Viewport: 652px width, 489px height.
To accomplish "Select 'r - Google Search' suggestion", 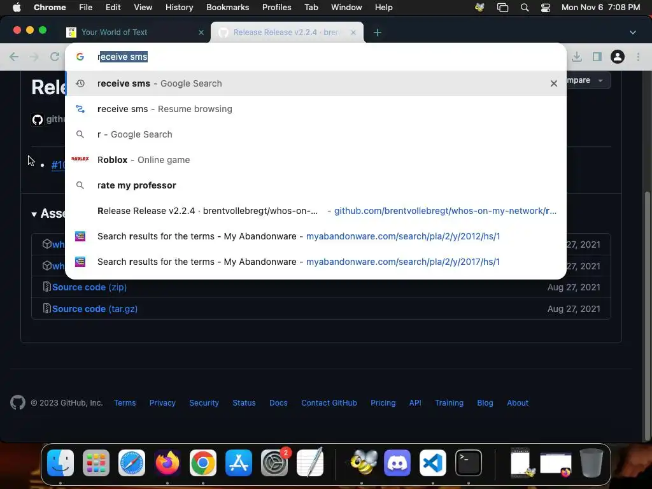I will [316, 134].
